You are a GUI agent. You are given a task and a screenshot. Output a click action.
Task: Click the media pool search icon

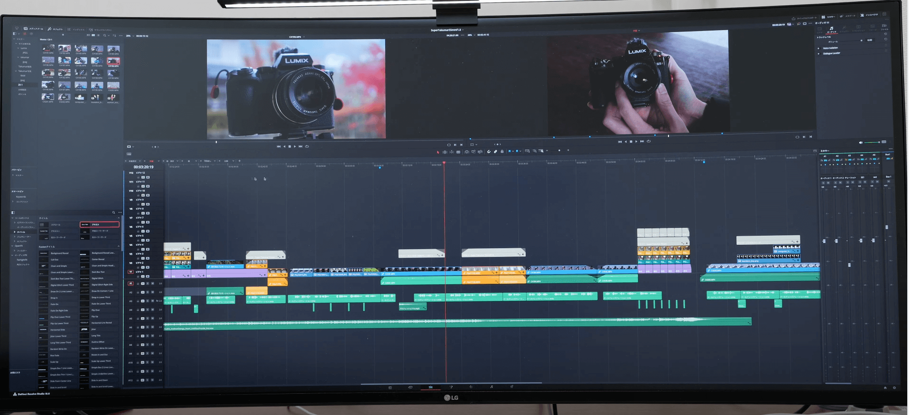104,36
